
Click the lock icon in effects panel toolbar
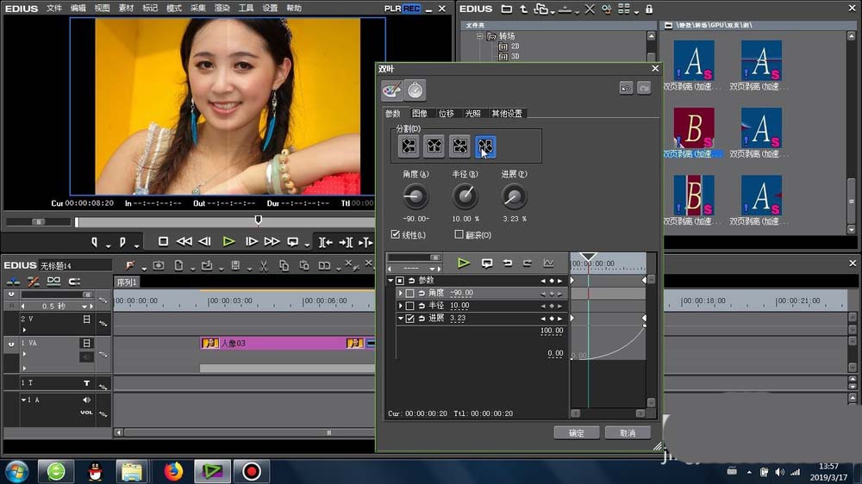pos(649,9)
